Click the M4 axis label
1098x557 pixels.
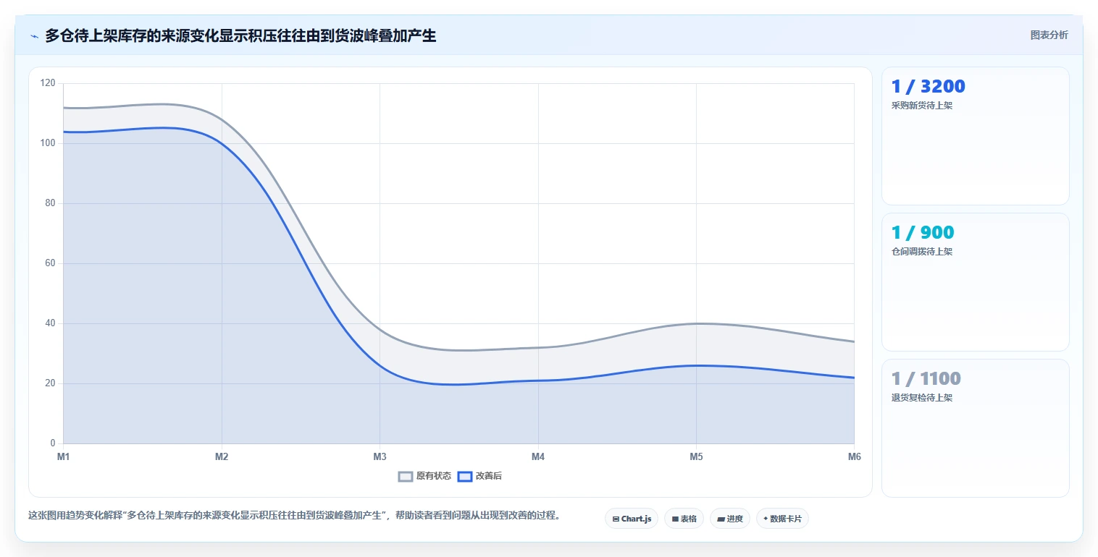538,457
